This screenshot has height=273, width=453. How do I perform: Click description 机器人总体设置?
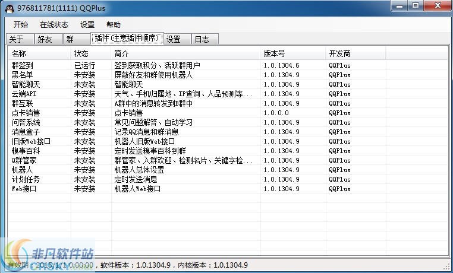139,170
